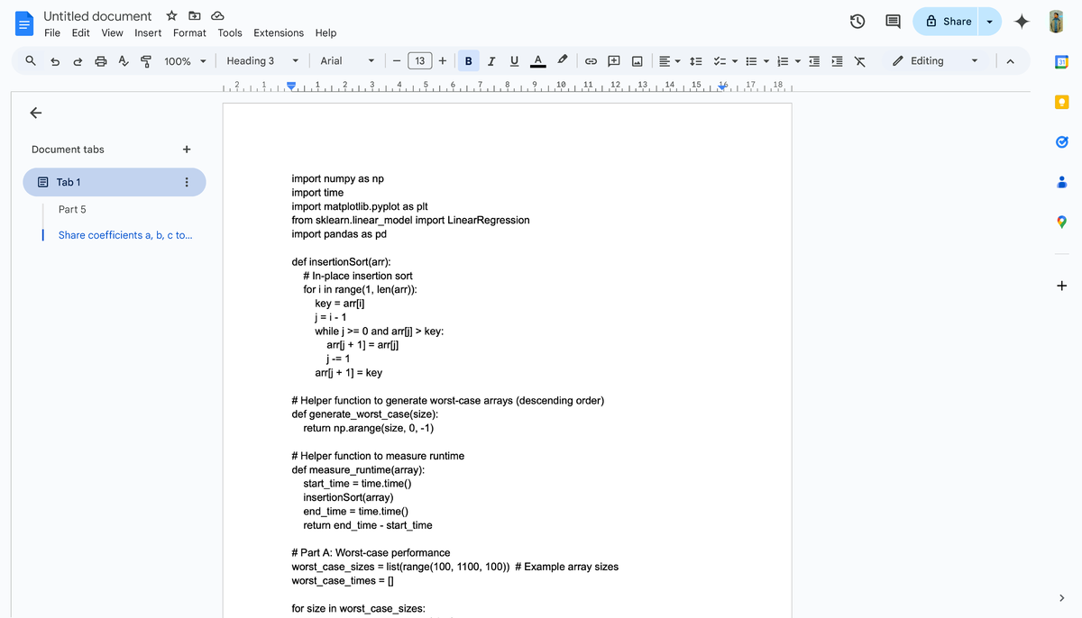Open the View menu

(x=112, y=32)
